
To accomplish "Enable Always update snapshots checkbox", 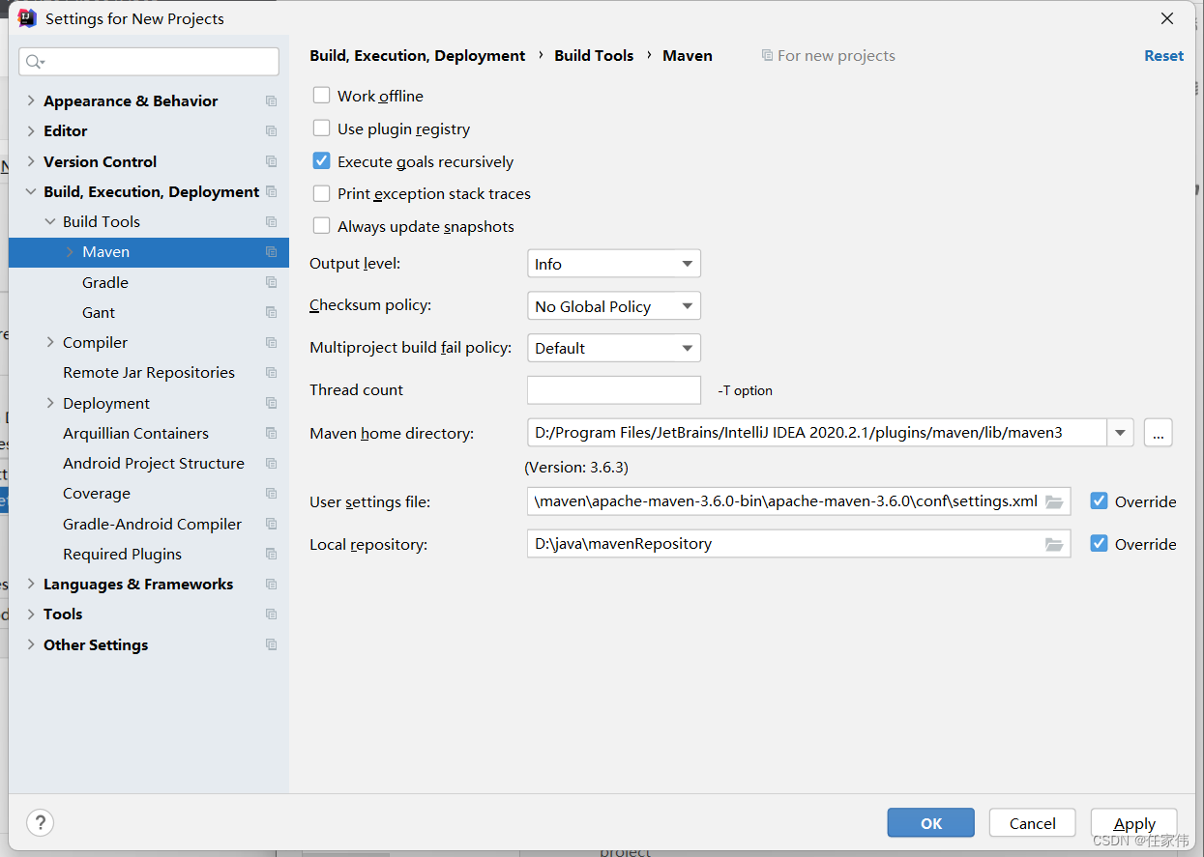I will point(322,226).
